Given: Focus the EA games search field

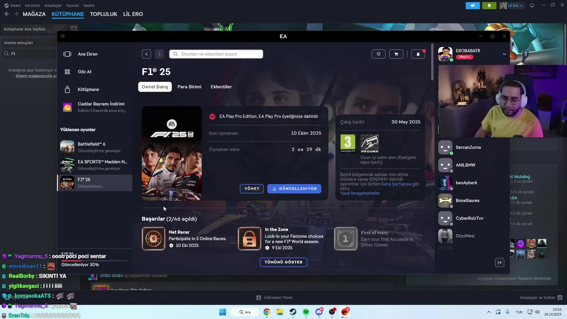Looking at the screenshot, I should point(216,54).
